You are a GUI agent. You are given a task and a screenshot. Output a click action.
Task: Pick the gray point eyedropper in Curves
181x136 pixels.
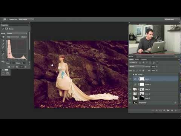(3, 44)
